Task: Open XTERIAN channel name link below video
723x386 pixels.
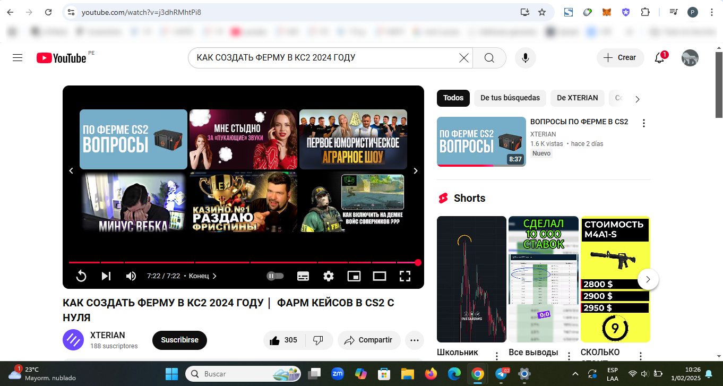Action: tap(108, 336)
